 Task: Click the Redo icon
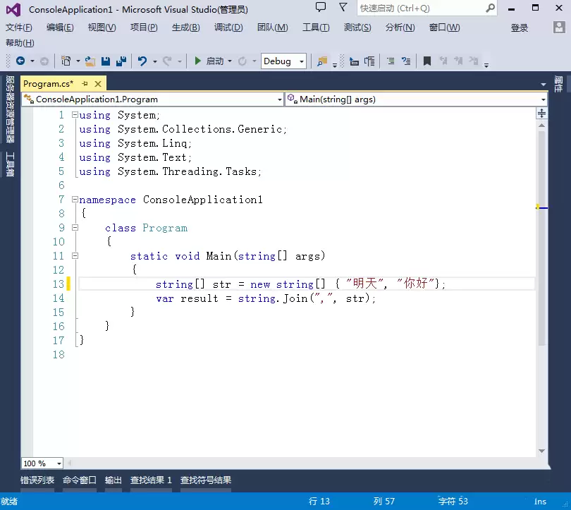point(167,61)
